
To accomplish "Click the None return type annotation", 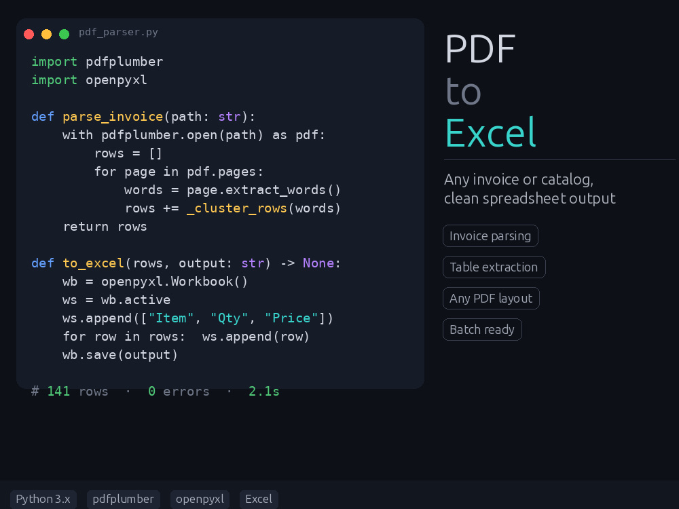I will point(318,263).
